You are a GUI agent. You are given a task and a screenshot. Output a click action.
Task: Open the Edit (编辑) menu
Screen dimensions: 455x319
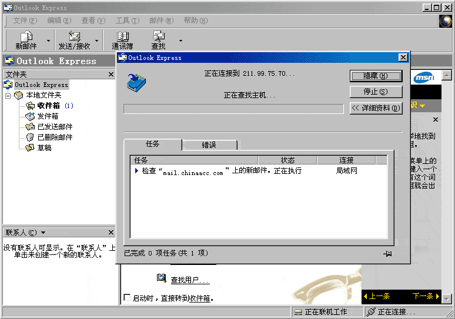tap(59, 21)
